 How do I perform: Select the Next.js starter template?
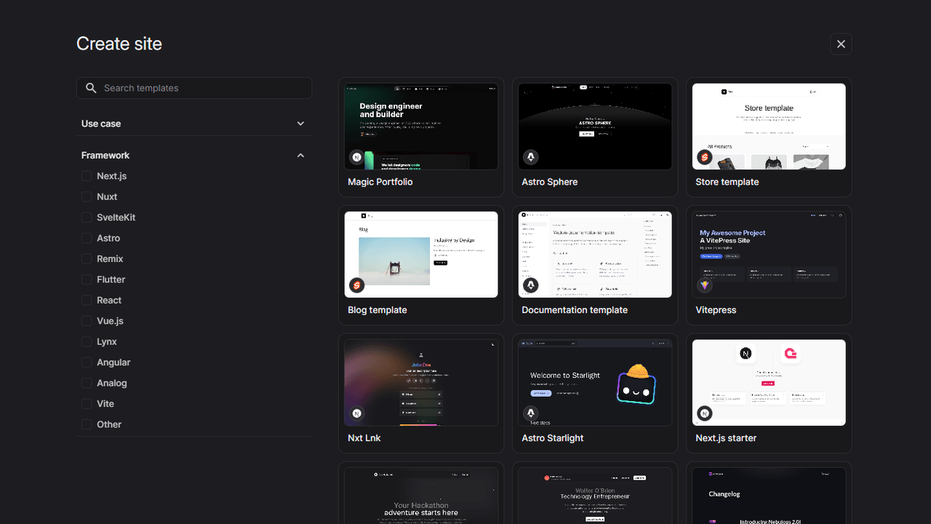(x=769, y=393)
